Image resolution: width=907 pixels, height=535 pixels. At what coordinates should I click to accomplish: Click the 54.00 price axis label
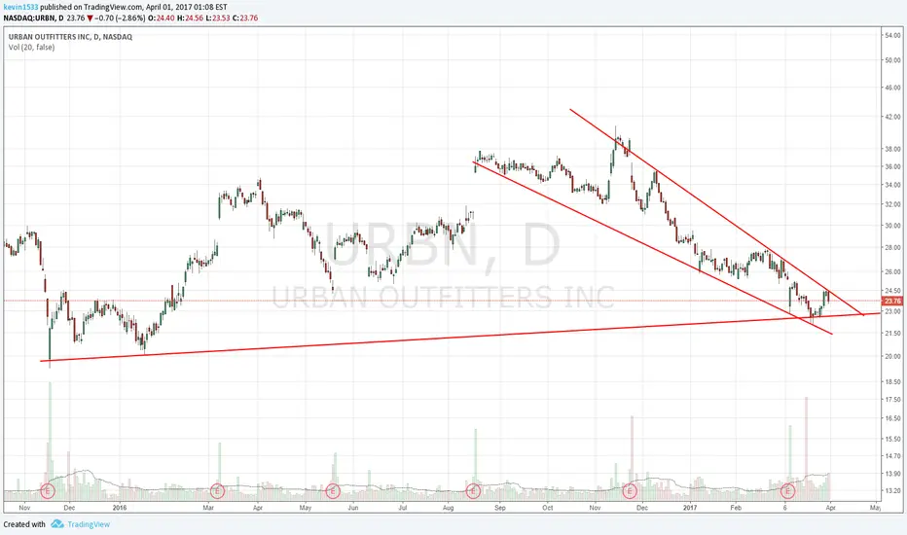(x=892, y=35)
